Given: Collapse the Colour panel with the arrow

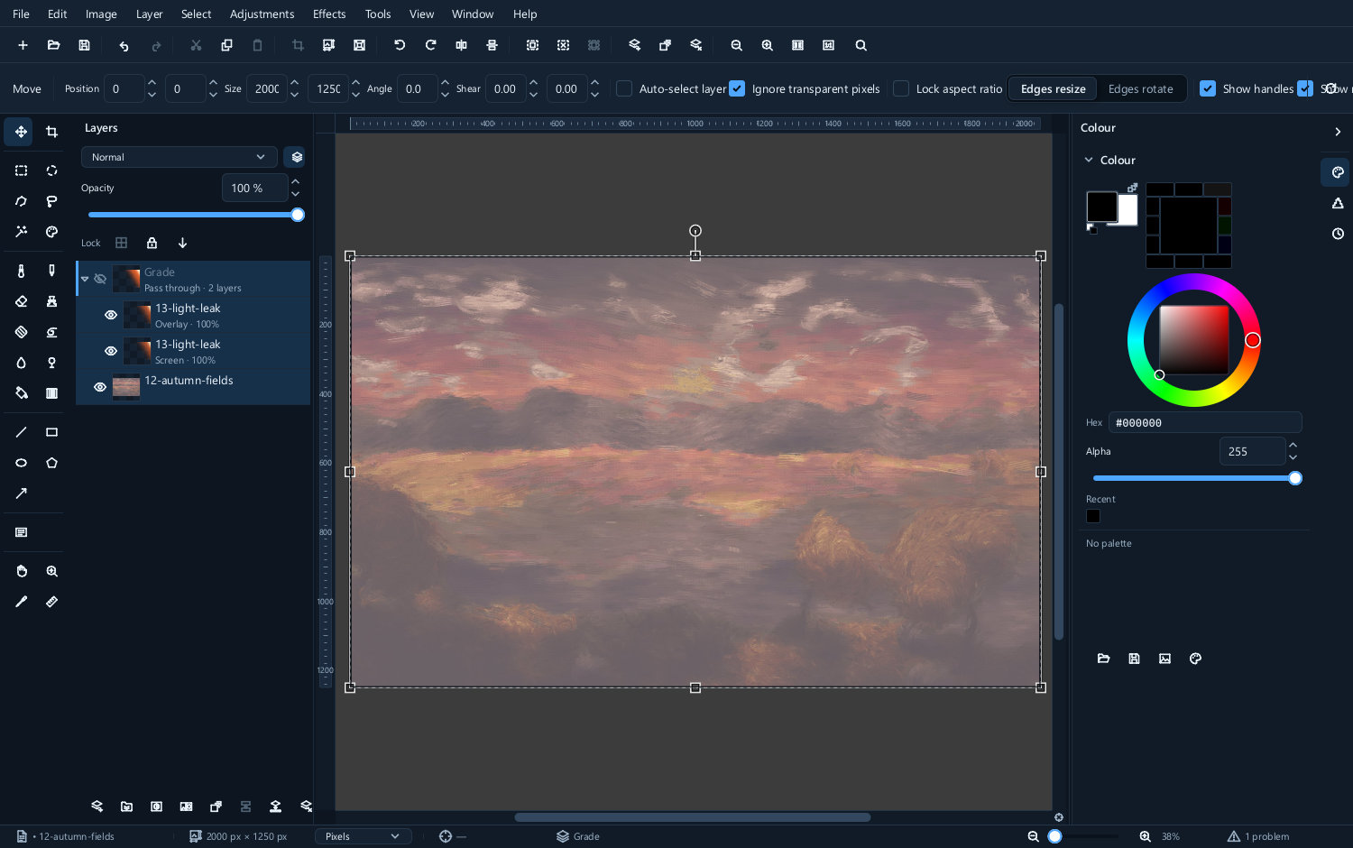Looking at the screenshot, I should point(1337,132).
